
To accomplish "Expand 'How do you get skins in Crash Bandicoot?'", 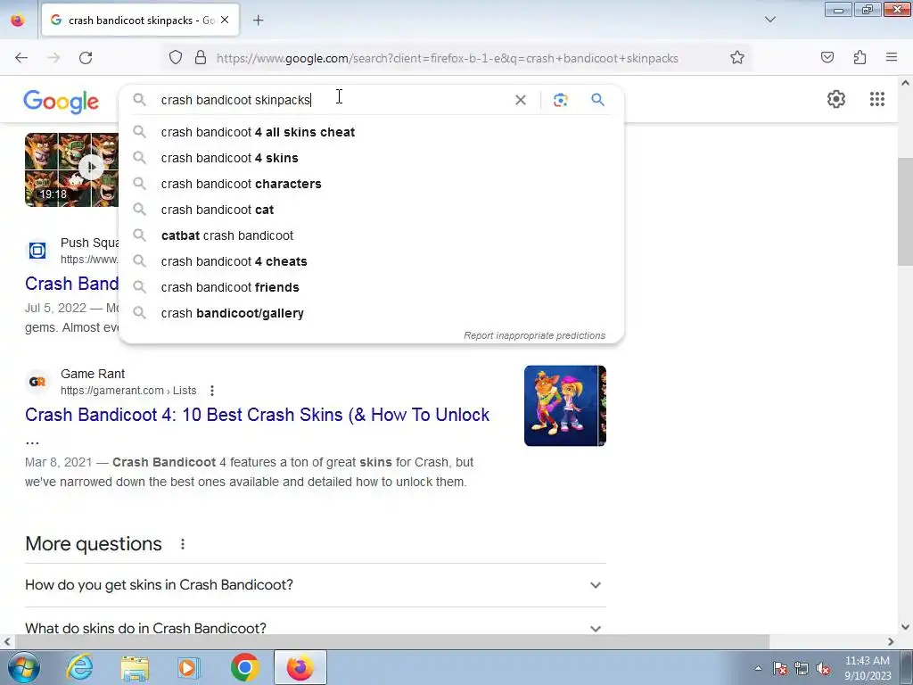I will [315, 585].
